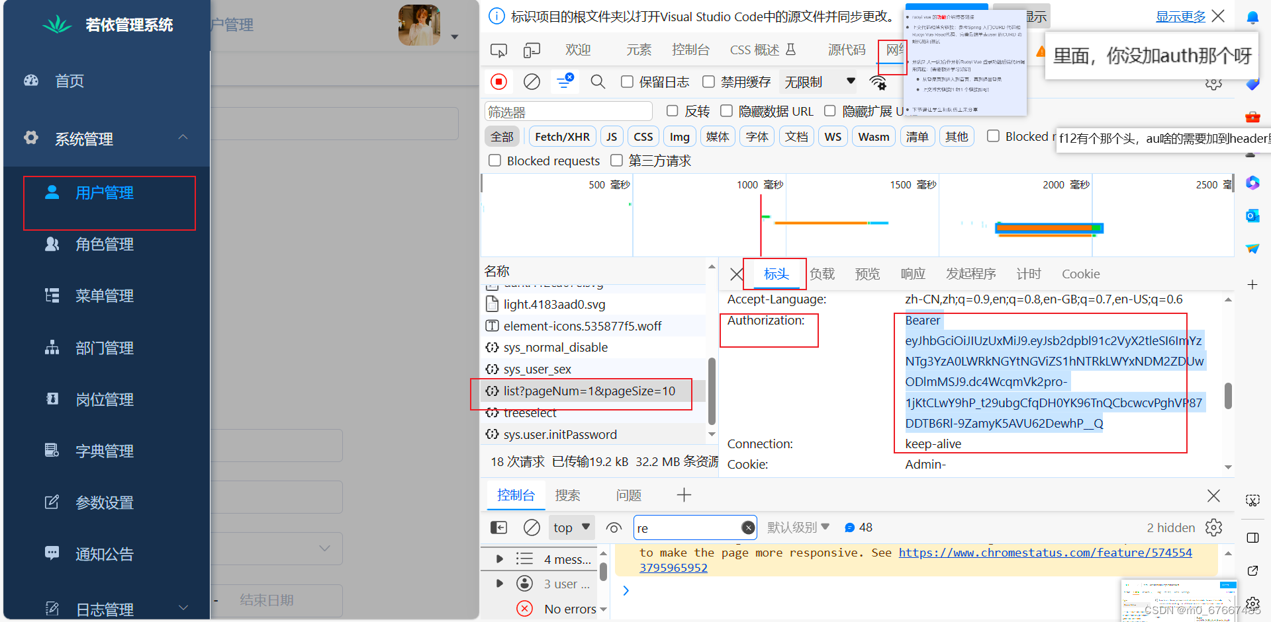Viewport: 1271px width, 622px height.
Task: Open the chromestatus.com feature link
Action: click(x=1045, y=553)
